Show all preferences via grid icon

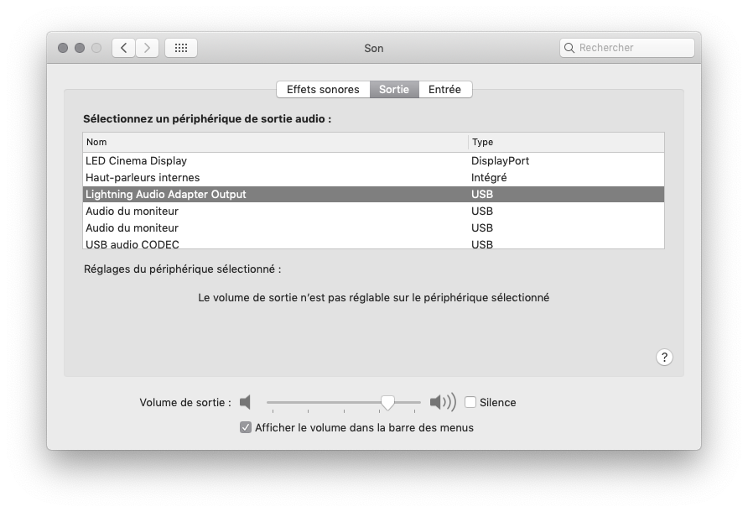[181, 48]
